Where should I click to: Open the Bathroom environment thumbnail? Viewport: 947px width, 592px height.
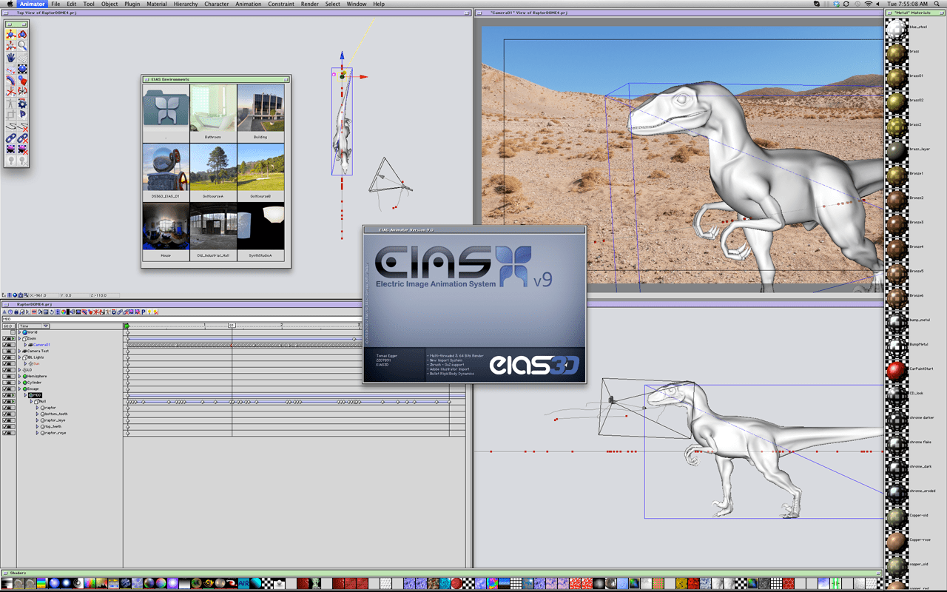click(213, 107)
